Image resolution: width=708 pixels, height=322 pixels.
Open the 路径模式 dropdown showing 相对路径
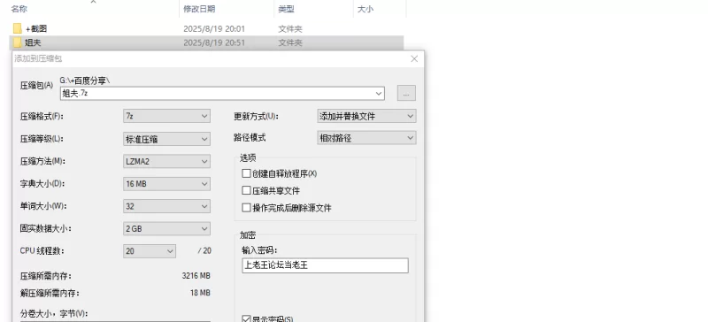coord(366,138)
